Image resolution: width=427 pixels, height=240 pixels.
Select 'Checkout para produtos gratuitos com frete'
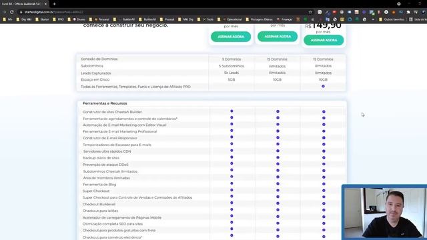click(119, 231)
